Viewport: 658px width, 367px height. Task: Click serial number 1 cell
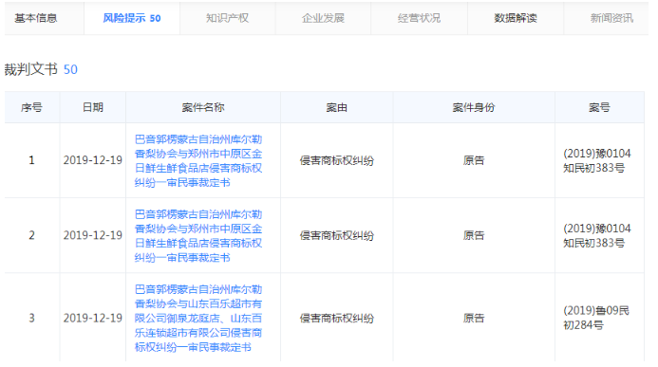(x=32, y=160)
